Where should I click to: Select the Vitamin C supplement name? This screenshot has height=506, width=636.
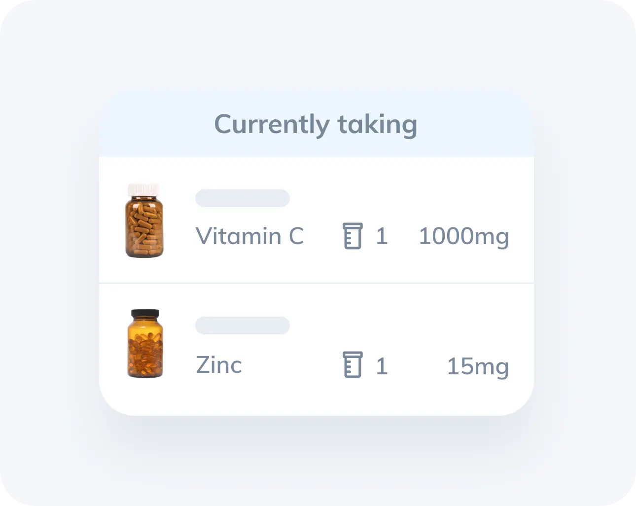250,236
